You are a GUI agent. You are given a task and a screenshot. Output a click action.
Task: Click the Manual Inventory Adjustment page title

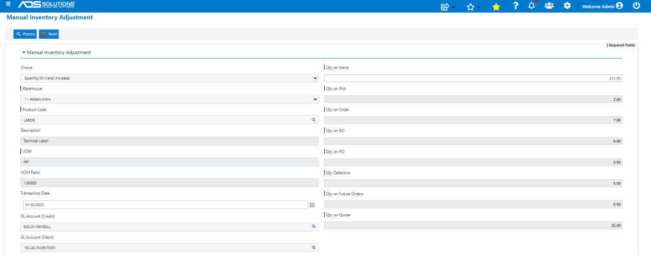coord(50,17)
